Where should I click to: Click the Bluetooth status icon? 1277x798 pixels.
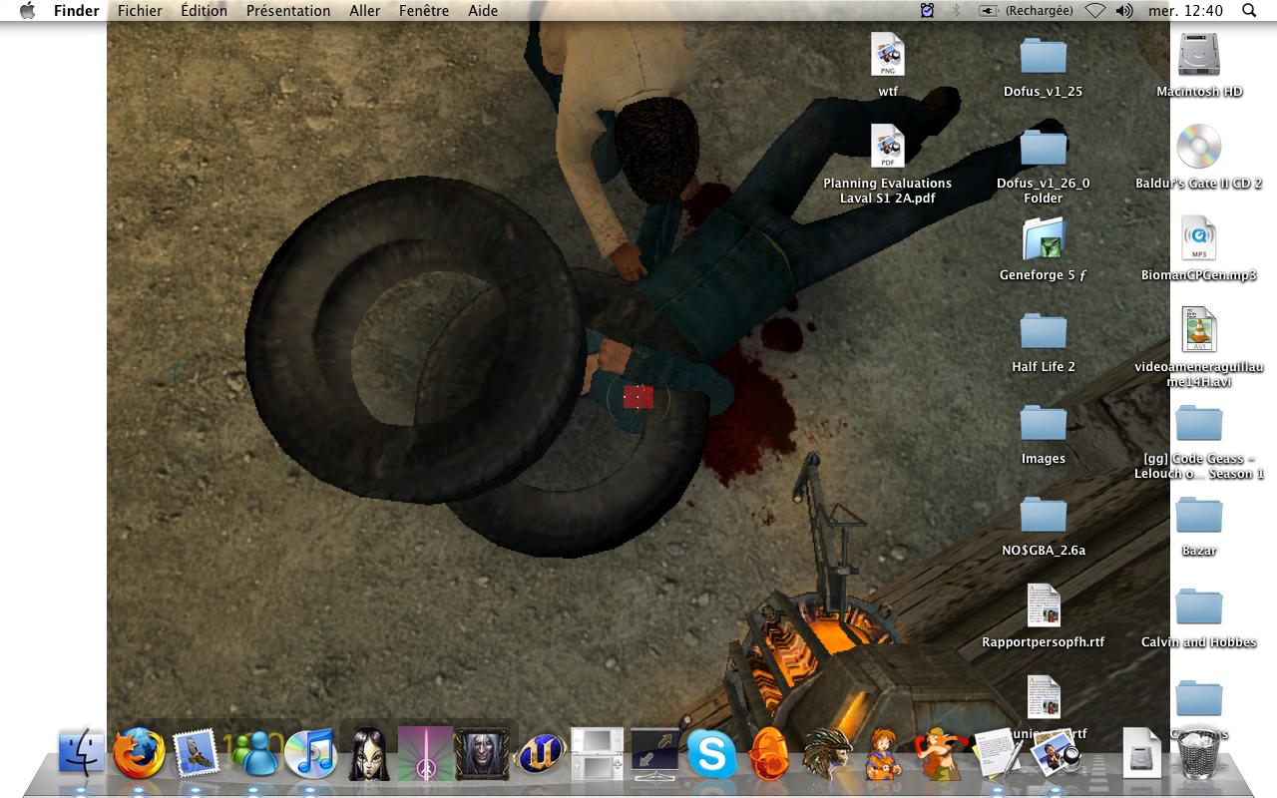click(956, 11)
